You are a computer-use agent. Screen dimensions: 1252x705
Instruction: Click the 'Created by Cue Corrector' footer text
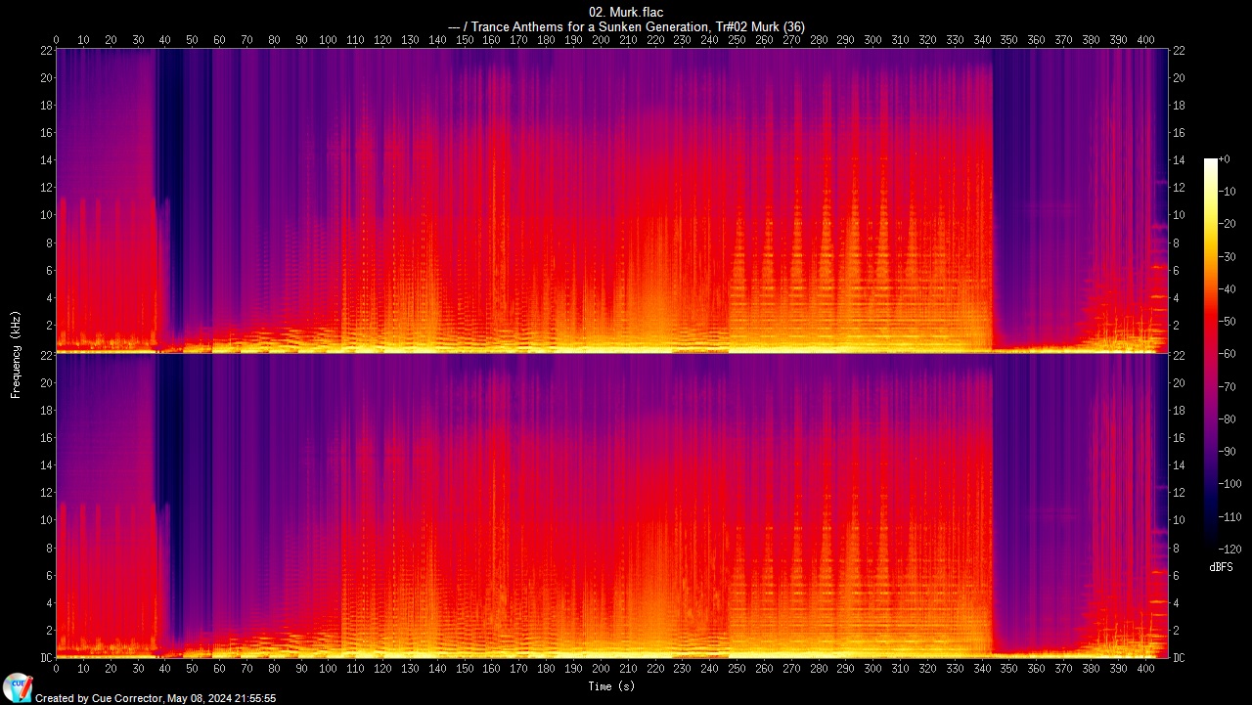pyautogui.click(x=155, y=698)
